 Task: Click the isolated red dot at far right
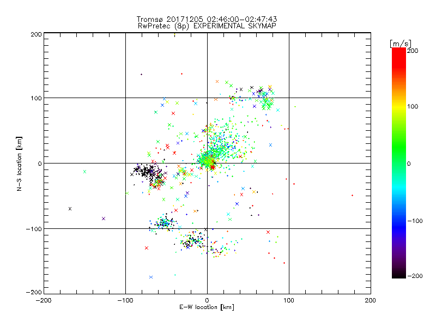click(x=352, y=196)
